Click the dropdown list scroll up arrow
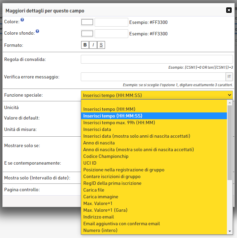This screenshot has height=238, width=237. coord(230,103)
